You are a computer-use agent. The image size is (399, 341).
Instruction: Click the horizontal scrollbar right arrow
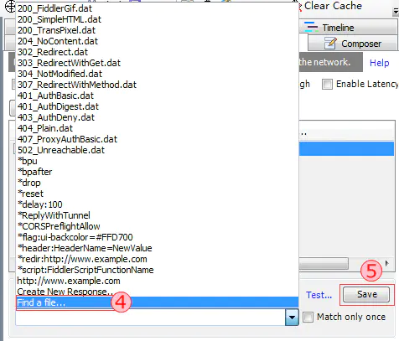coord(386,263)
